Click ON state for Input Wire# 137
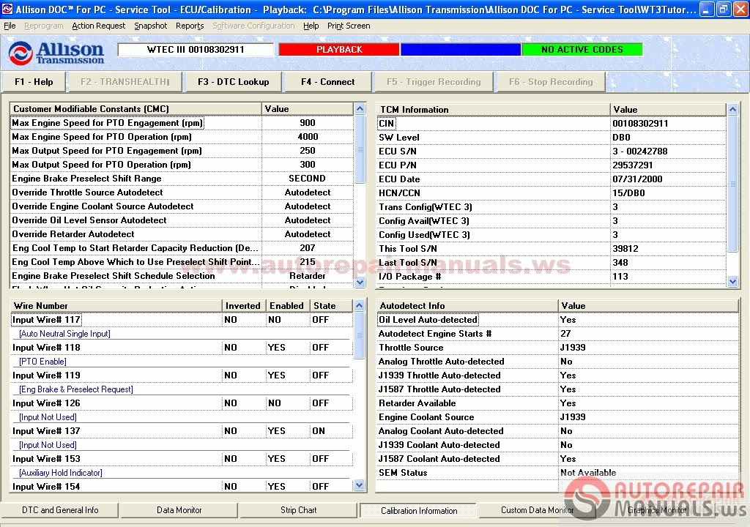This screenshot has width=750, height=527. (x=319, y=431)
